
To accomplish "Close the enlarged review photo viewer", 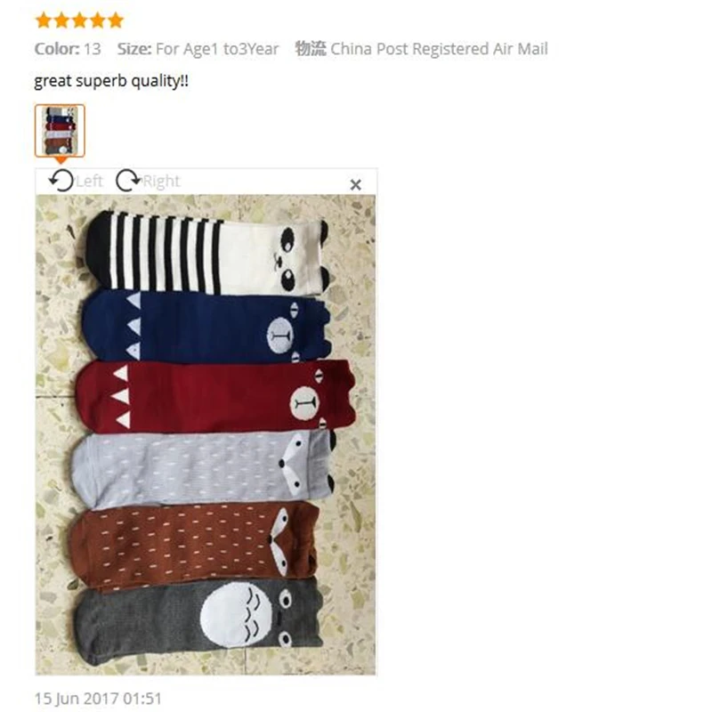I will click(x=355, y=185).
